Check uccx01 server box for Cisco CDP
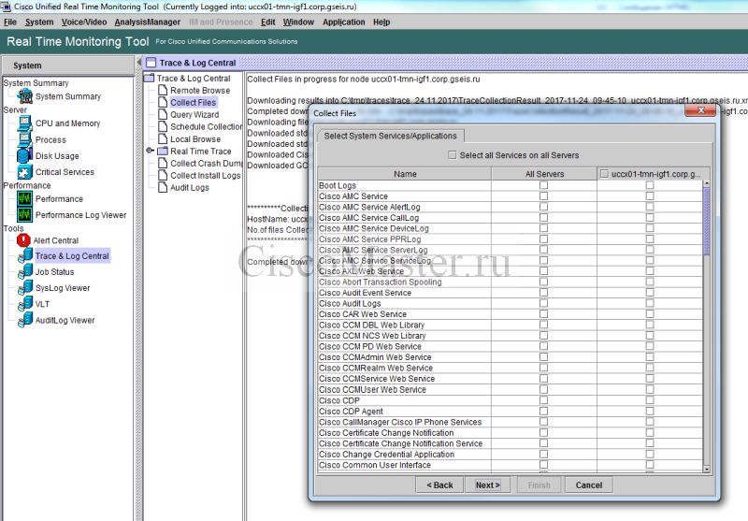 tap(650, 400)
